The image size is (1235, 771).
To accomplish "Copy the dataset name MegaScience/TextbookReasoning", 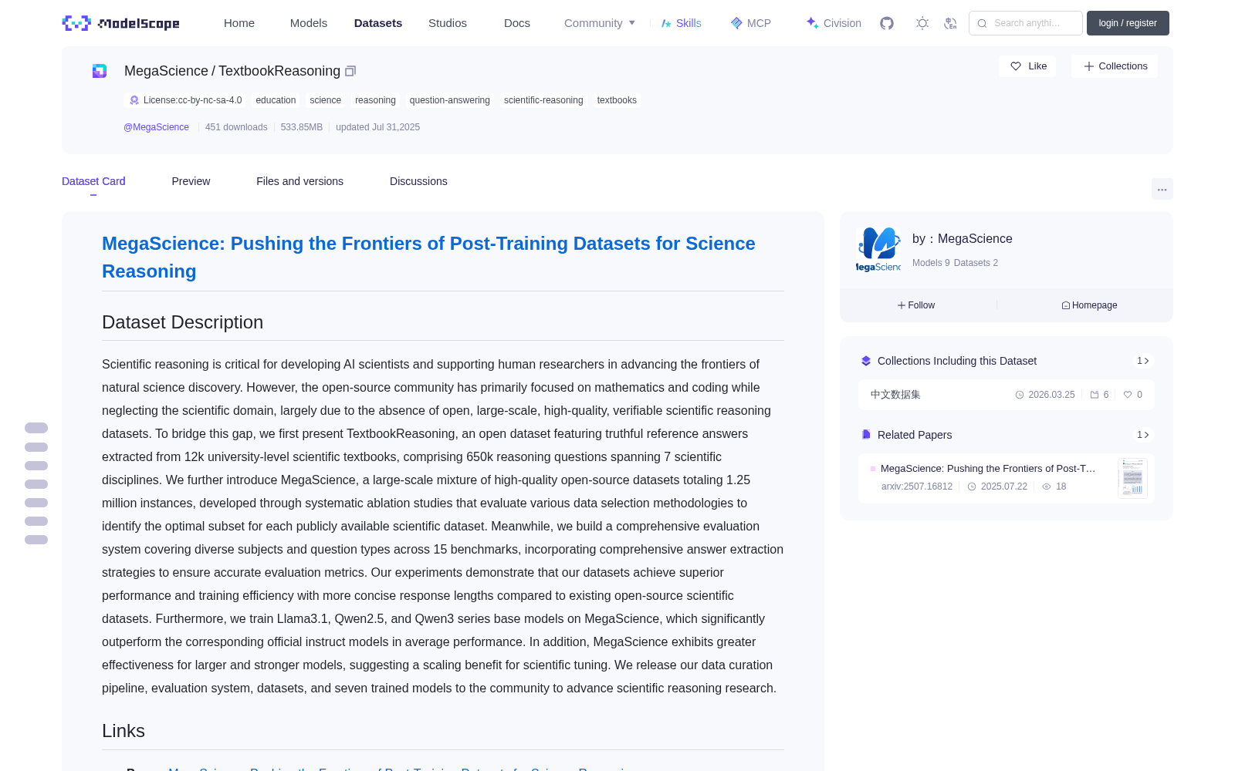I will (350, 71).
